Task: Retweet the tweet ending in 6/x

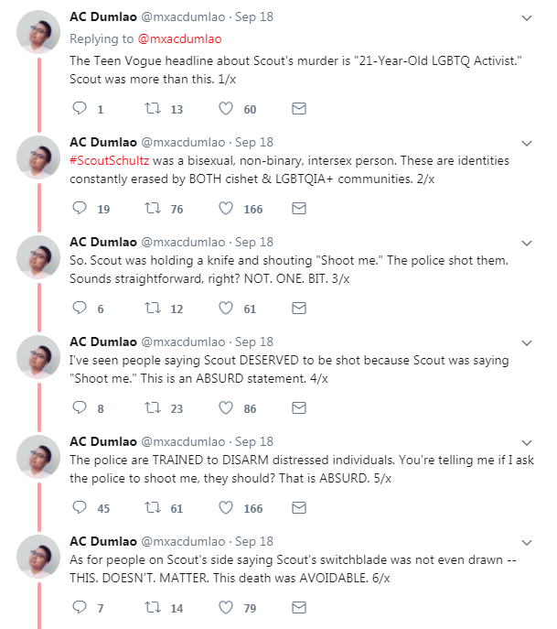Action: [x=153, y=607]
